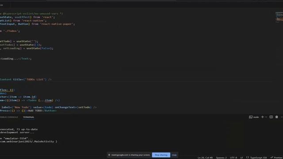
Task: Click the Add TODO</Button> code line
Action: 28,111
